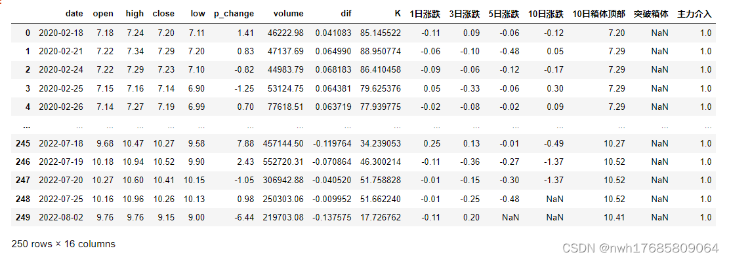729x259 pixels.
Task: Click dif value 0.041083
Action: [x=333, y=33]
